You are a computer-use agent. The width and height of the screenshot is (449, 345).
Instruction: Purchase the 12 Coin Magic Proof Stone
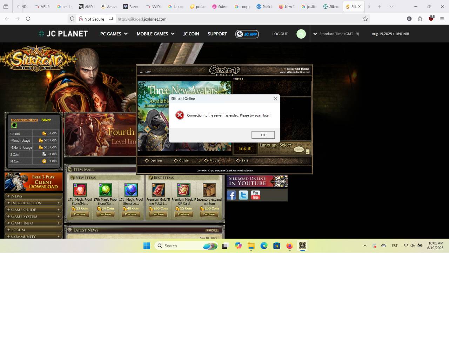tap(80, 214)
